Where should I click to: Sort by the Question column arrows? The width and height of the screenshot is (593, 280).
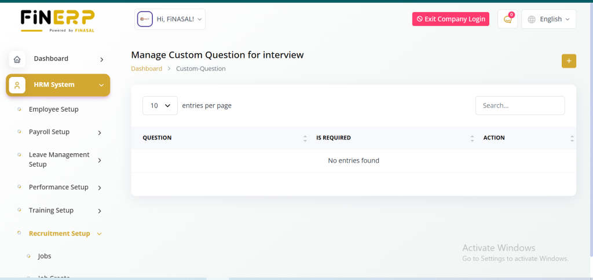(305, 138)
